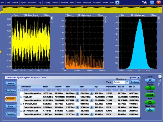Collapse the Freq1, Ch1 measurement row
The image size is (163, 122).
(x=21, y=97)
